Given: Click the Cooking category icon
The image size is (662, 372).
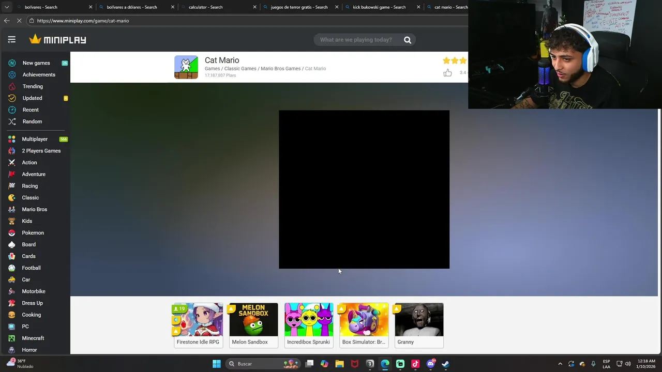Looking at the screenshot, I should coord(12,315).
